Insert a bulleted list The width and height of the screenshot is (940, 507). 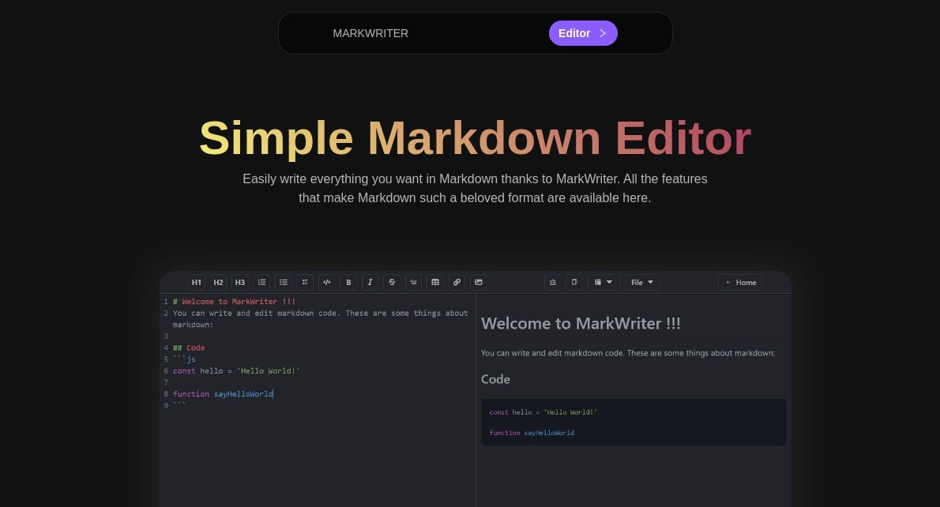pos(283,282)
